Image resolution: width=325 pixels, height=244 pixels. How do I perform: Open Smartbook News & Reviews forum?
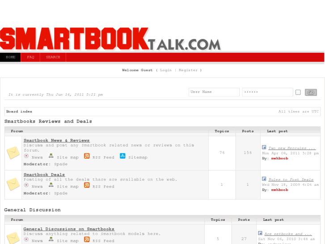[x=56, y=141]
